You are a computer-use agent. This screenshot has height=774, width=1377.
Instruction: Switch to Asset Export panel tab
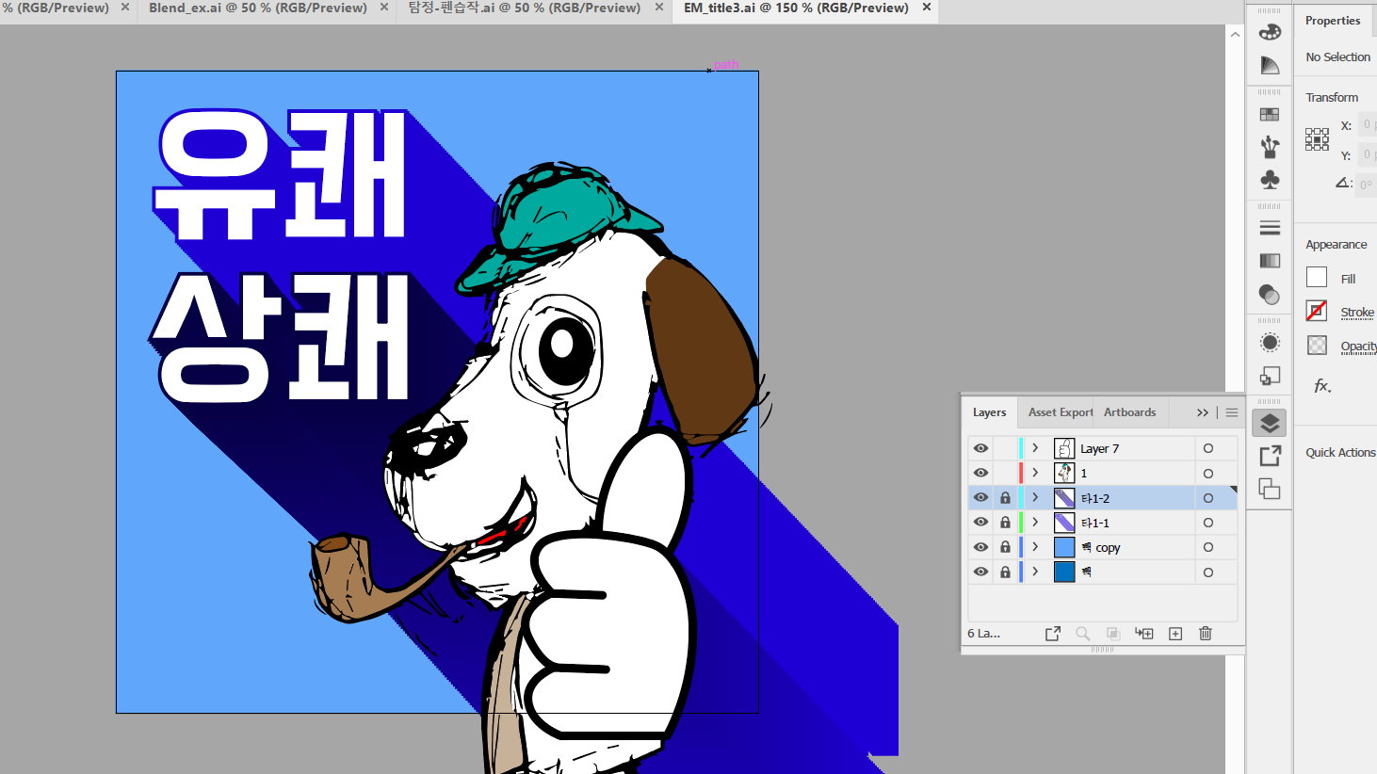(1061, 412)
